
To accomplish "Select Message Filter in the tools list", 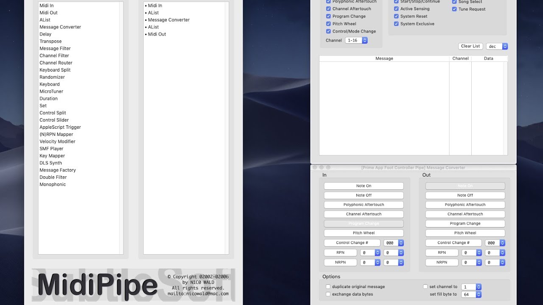I will tap(55, 49).
